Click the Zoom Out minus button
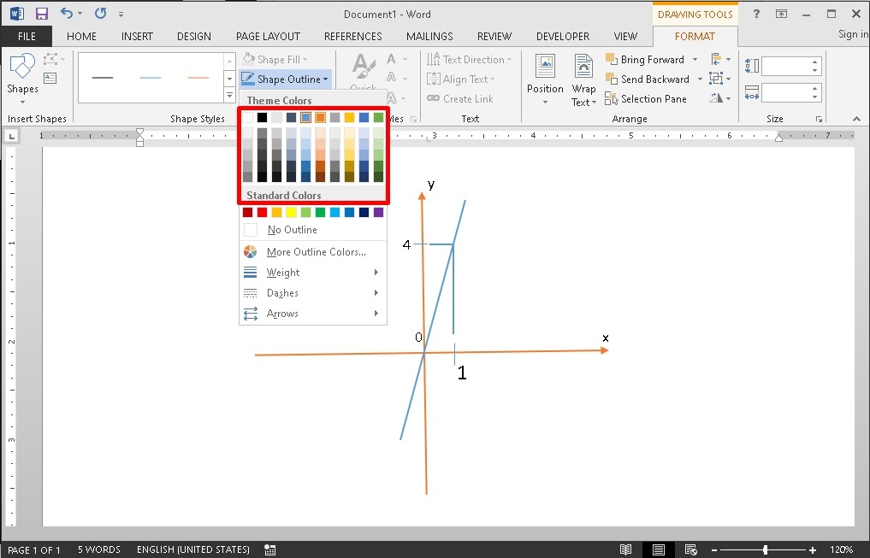Viewport: 870px width, 558px height. pyautogui.click(x=714, y=549)
